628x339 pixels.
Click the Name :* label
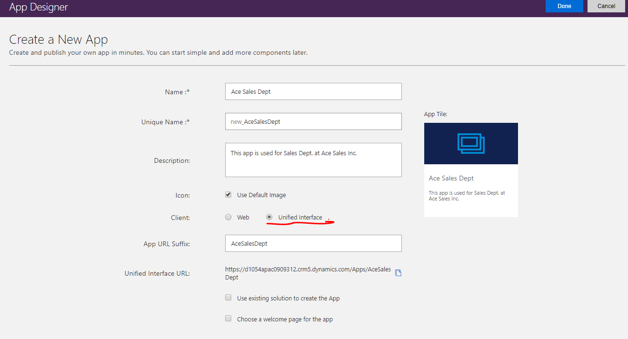coord(178,92)
